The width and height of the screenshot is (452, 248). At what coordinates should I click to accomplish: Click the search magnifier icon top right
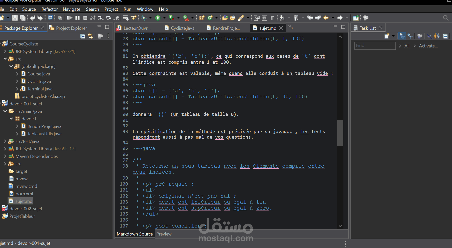[x=445, y=18]
